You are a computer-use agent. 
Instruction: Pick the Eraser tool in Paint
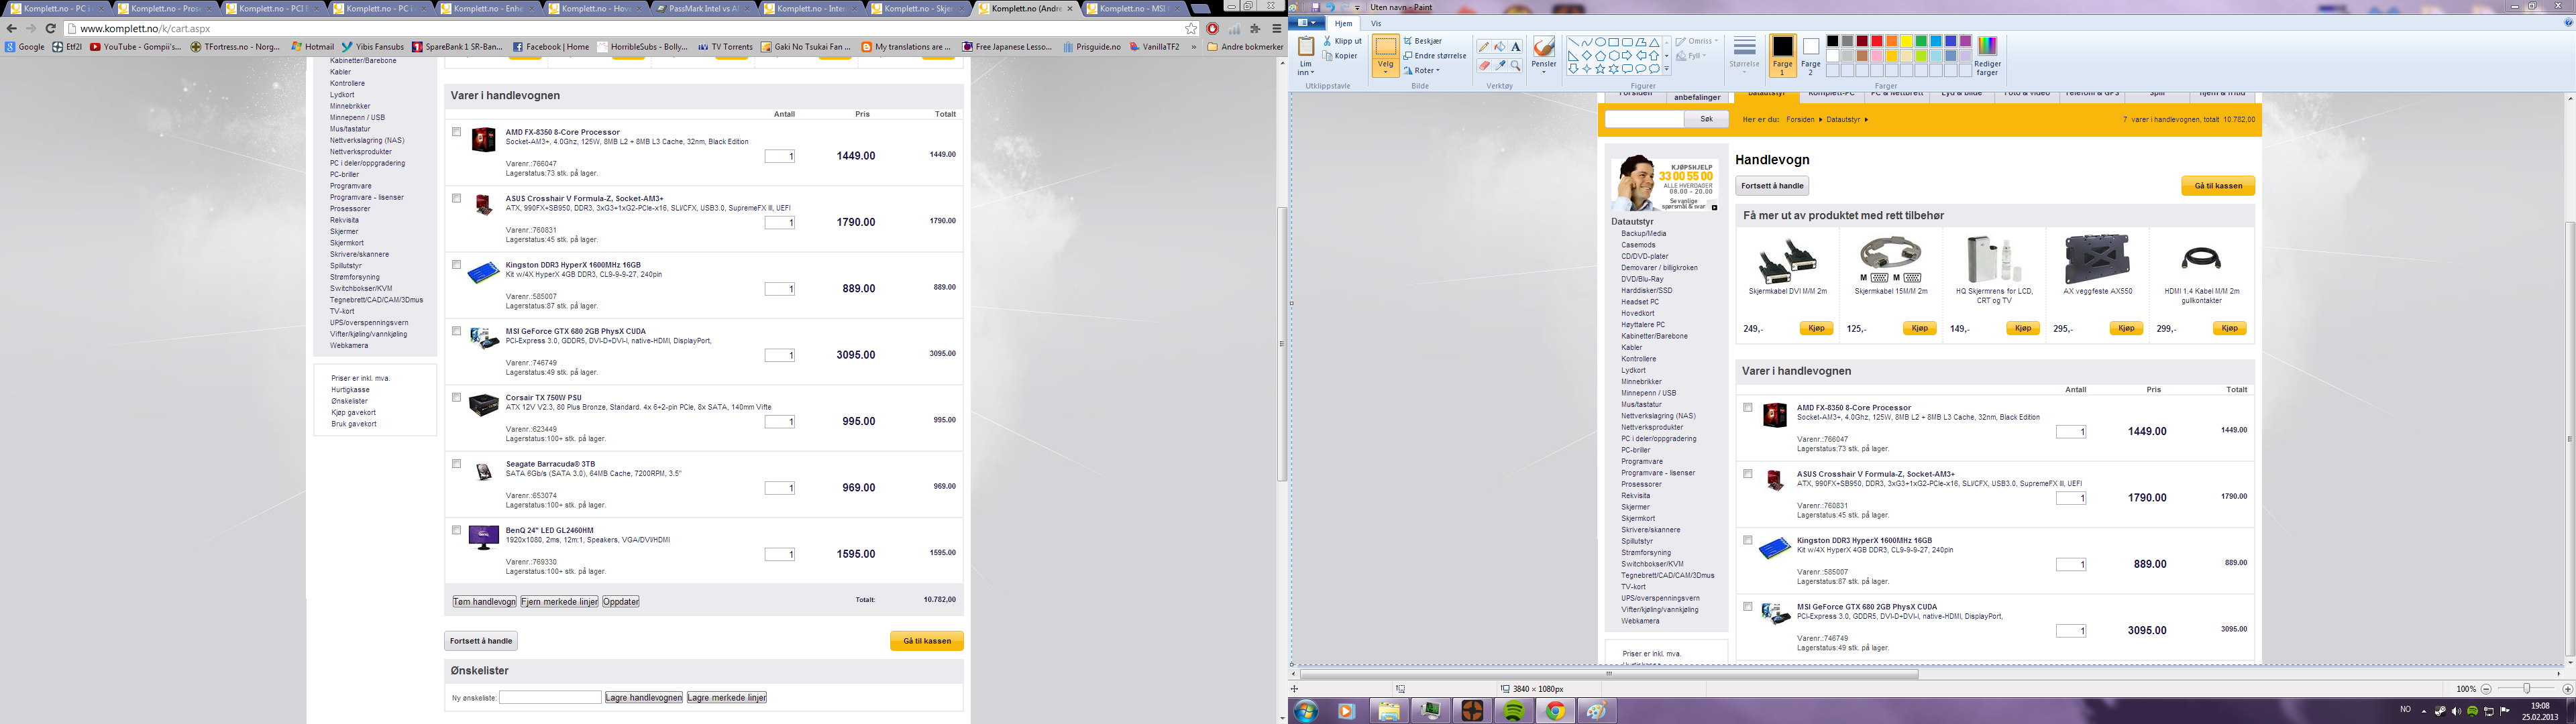click(x=1484, y=66)
